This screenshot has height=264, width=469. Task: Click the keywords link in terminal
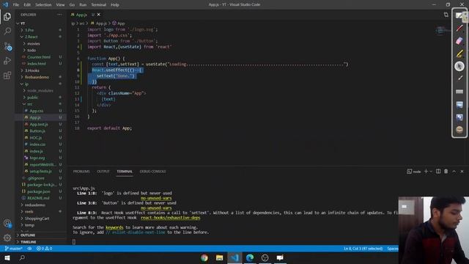coord(114,227)
